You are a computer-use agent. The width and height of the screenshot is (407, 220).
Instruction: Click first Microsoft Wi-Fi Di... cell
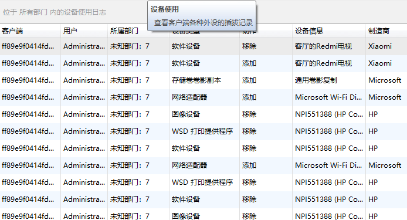pos(328,97)
